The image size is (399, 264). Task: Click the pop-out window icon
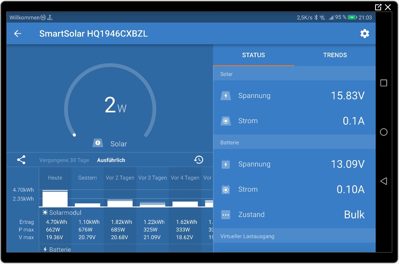(x=378, y=7)
